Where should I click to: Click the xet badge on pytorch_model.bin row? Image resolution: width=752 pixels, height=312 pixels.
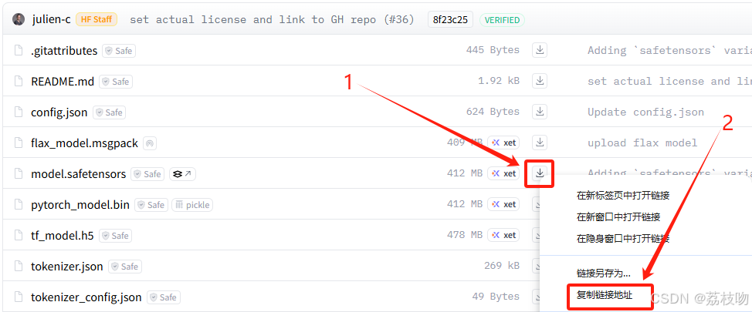pos(503,204)
